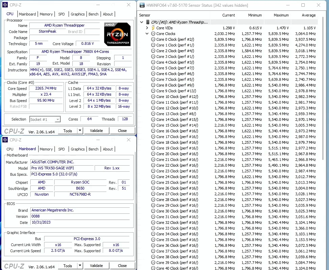This screenshot has width=329, height=270.
Task: Click the Core Speed value 2265.74 MHz
Action: point(46,88)
